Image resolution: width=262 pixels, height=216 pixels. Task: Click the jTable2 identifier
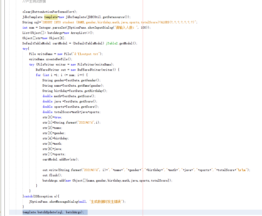pyautogui.click(x=112, y=43)
